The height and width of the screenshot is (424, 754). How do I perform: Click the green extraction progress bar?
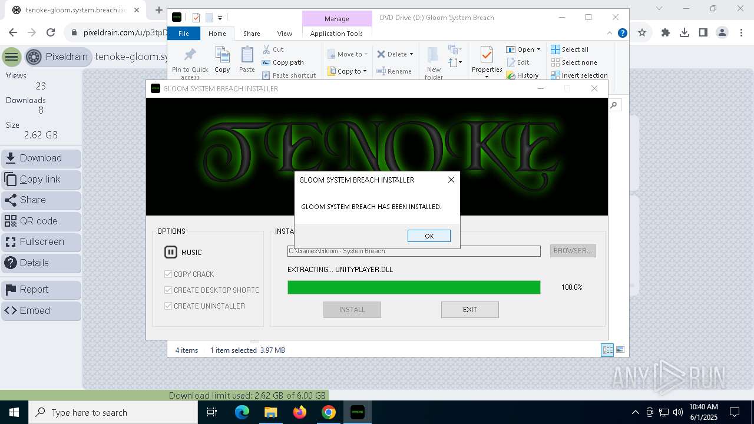pos(414,287)
